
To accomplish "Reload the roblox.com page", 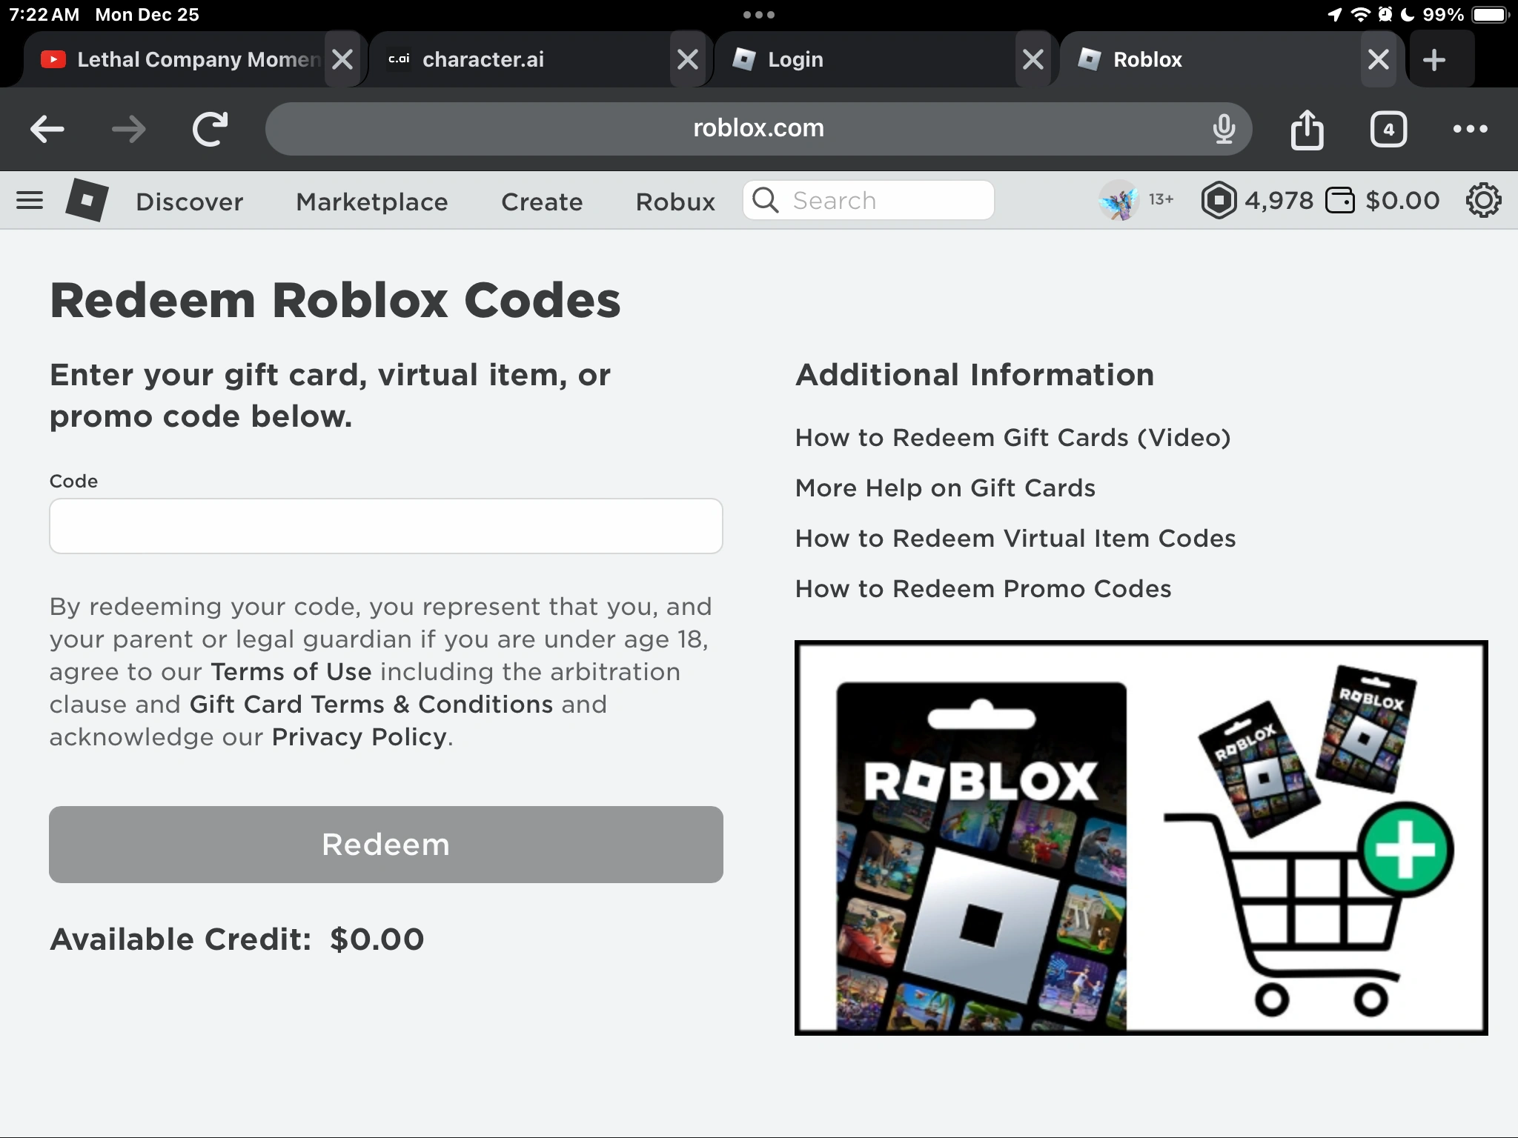I will point(210,128).
